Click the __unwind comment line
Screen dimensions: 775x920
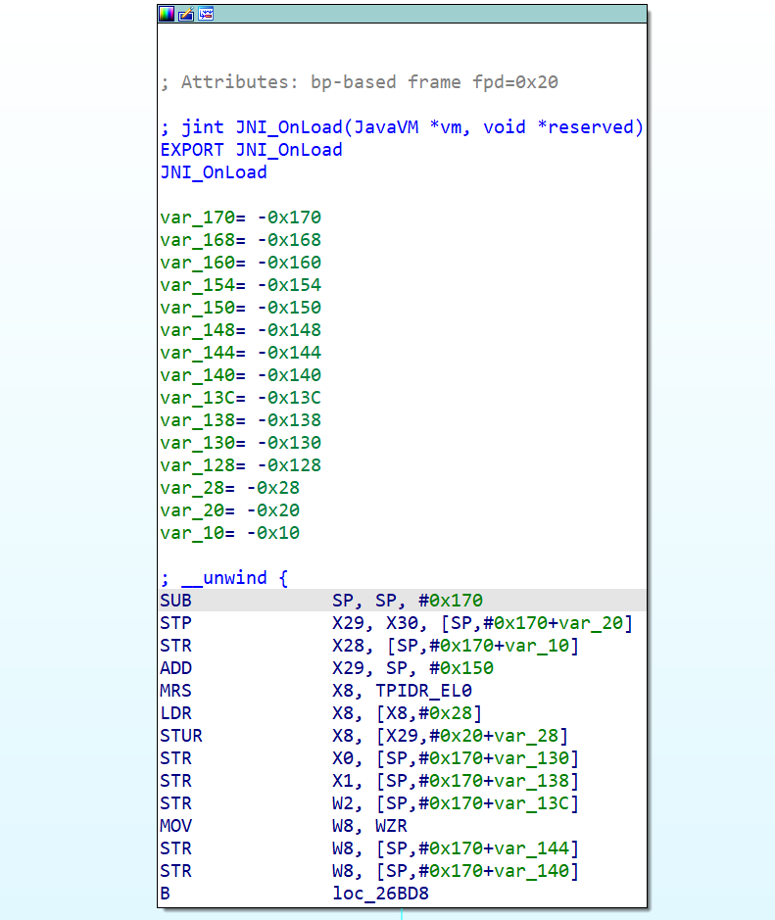224,578
